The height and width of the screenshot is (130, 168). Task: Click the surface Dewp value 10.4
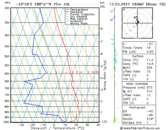click(x=150, y=64)
